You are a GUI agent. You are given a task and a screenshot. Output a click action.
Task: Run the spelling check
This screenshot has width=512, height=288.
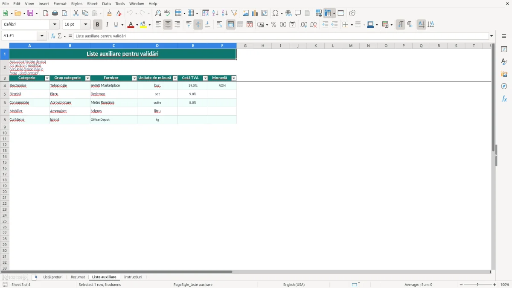click(x=167, y=13)
